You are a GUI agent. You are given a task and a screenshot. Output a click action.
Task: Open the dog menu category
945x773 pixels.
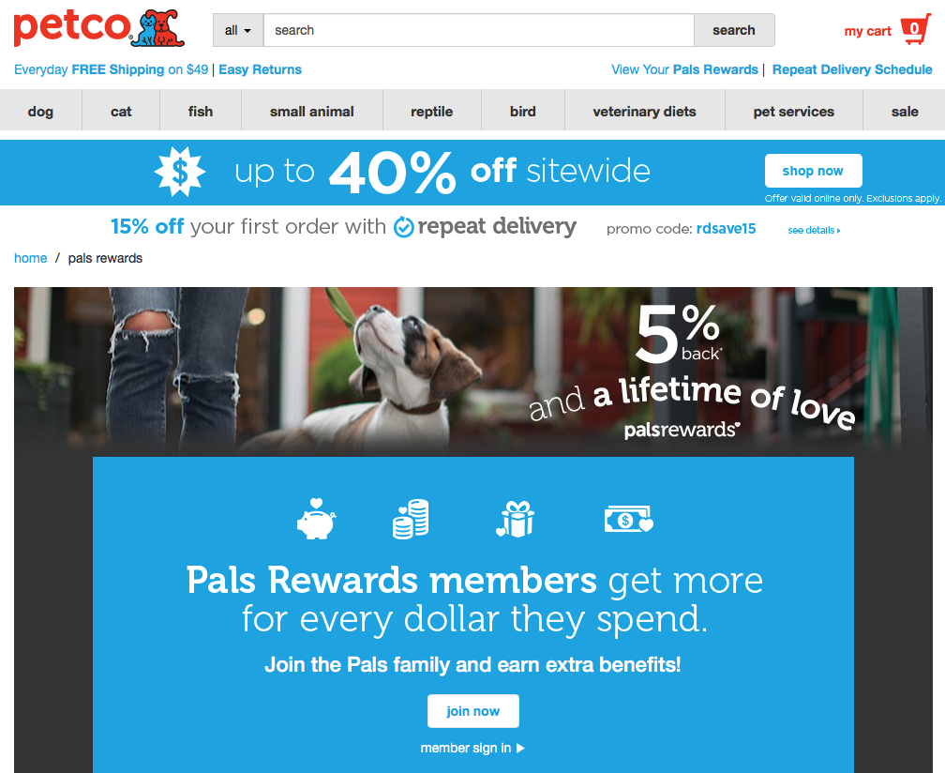(x=40, y=112)
